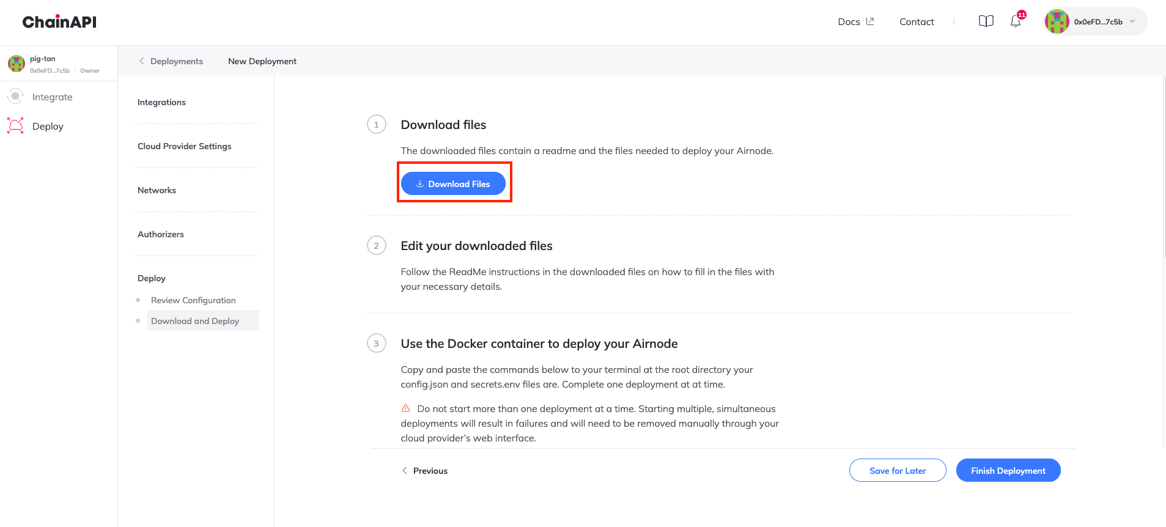Image resolution: width=1166 pixels, height=527 pixels.
Task: Select Review Configuration step
Action: tap(193, 300)
